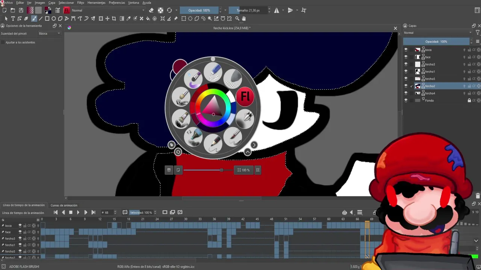481x270 pixels.
Task: Open Suavidad del pincel Básica dropdown
Action: (x=49, y=33)
